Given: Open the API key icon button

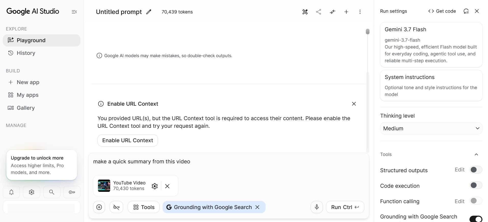Looking at the screenshot, I should pos(72,192).
